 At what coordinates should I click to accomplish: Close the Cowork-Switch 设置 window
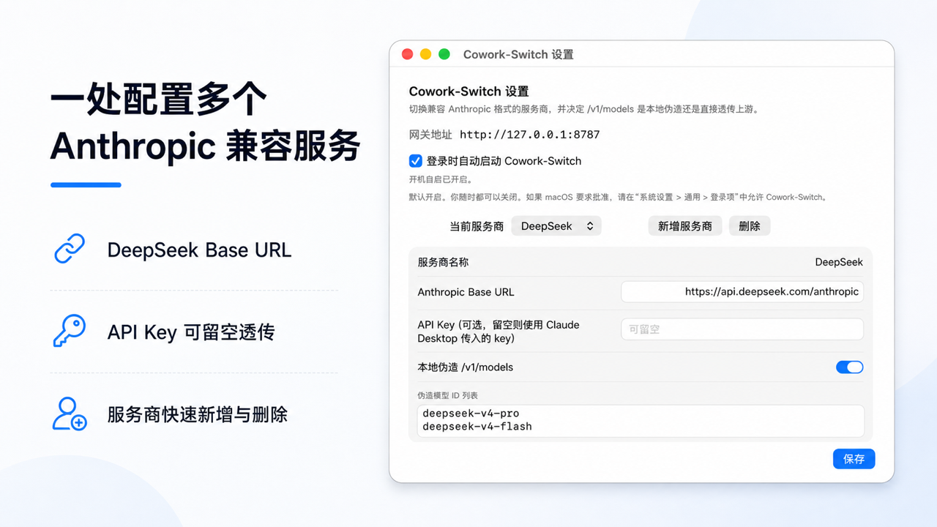(408, 54)
